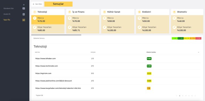
Task: Go to previous page using left chevron
Action: coord(176,96)
